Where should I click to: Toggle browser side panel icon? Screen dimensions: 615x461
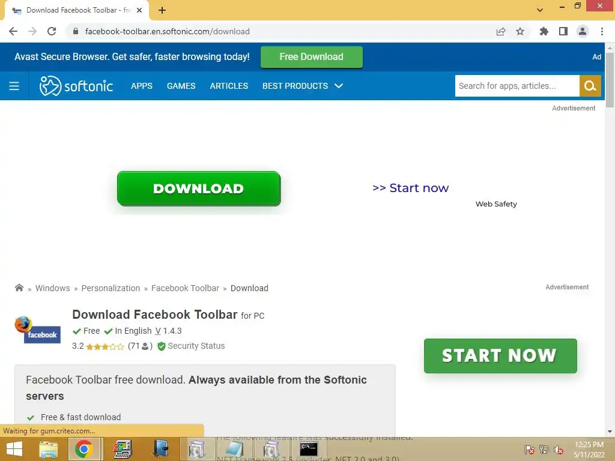point(563,31)
